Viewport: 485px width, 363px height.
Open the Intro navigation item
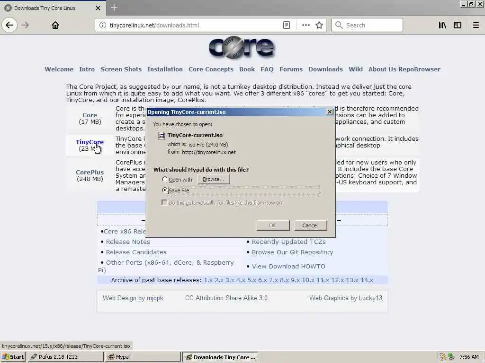(87, 69)
